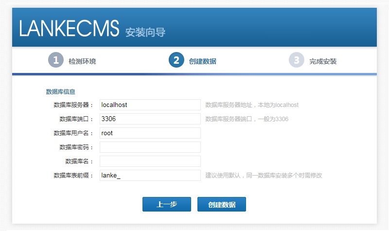Click the 数据库用户名： label
This screenshot has width=389, height=231.
click(x=73, y=133)
